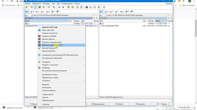
Task: Click the ESET Internet Security scan icon
Action: (39, 55)
